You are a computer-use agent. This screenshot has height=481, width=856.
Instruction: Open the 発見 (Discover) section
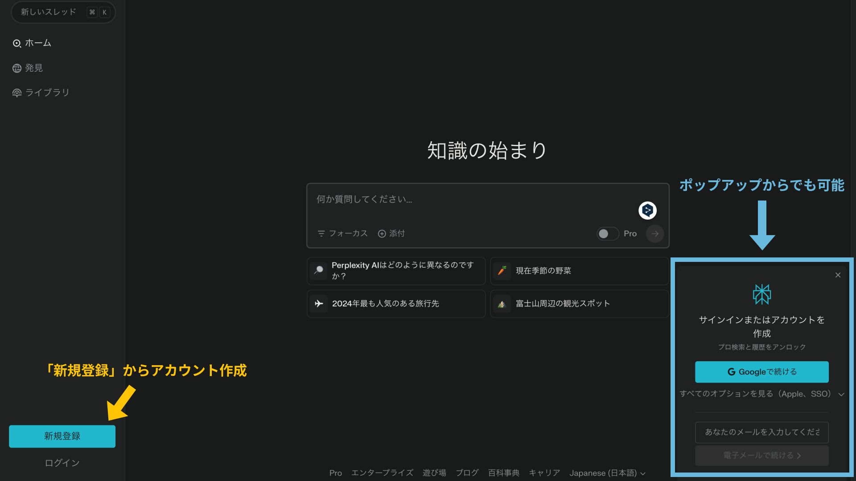pos(33,68)
